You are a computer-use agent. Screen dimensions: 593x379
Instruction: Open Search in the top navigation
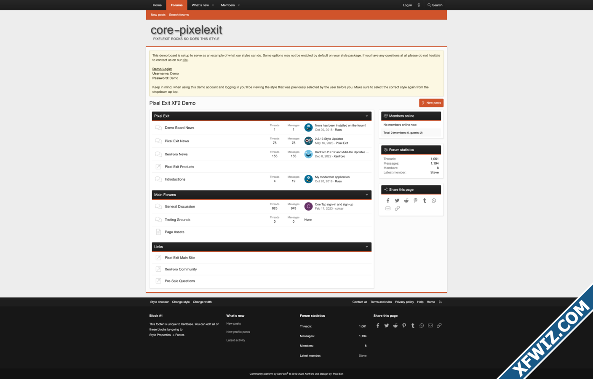point(435,5)
